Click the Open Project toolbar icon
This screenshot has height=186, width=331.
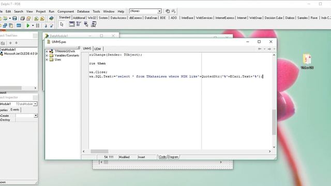pyautogui.click(x=28, y=19)
